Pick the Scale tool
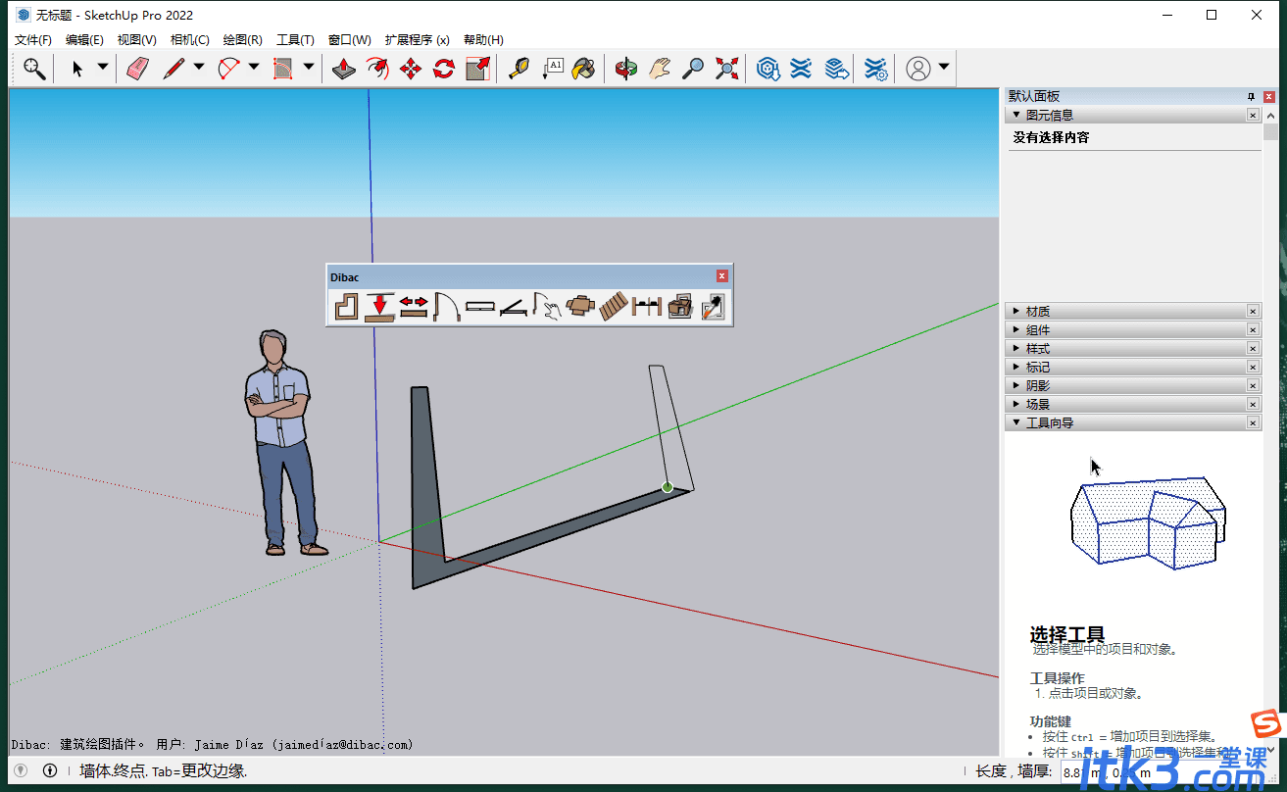The image size is (1287, 792). click(477, 69)
